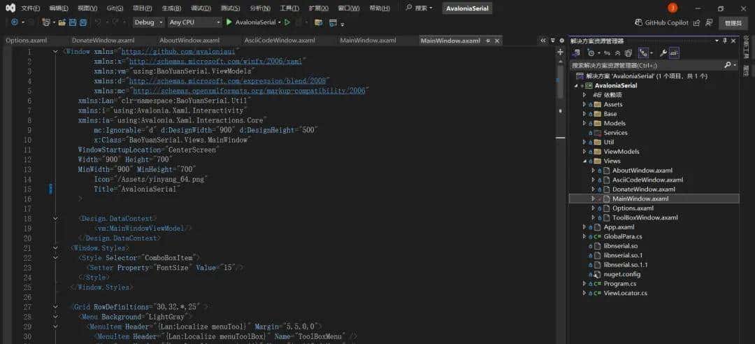The image size is (755, 344).
Task: Toggle the overlapping-pages icon in Solution Explorer
Action: (628, 52)
